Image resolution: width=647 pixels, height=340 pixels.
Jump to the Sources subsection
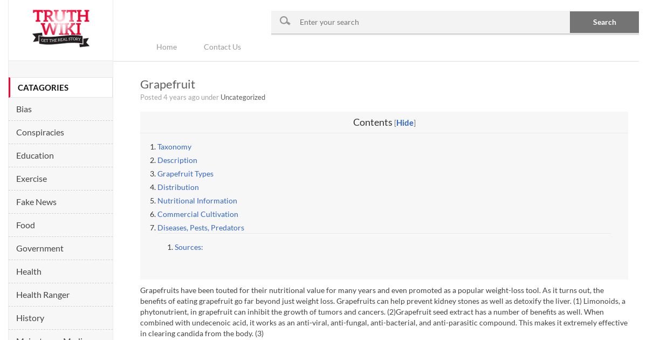point(189,247)
